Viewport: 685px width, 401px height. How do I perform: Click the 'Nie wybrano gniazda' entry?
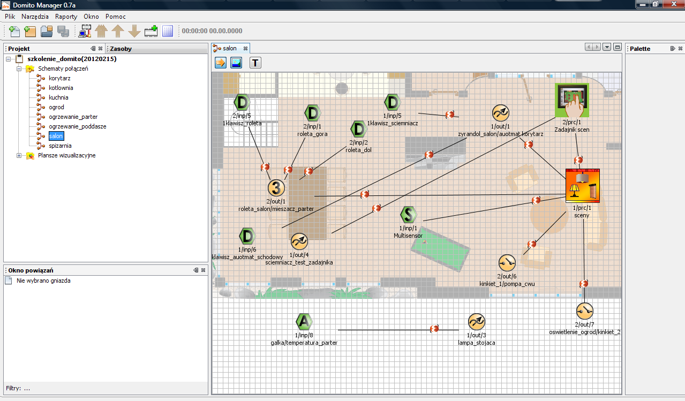43,281
